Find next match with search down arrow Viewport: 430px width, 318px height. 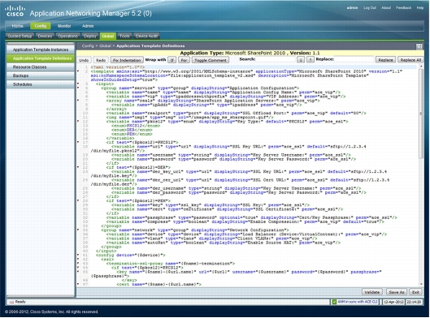301,60
